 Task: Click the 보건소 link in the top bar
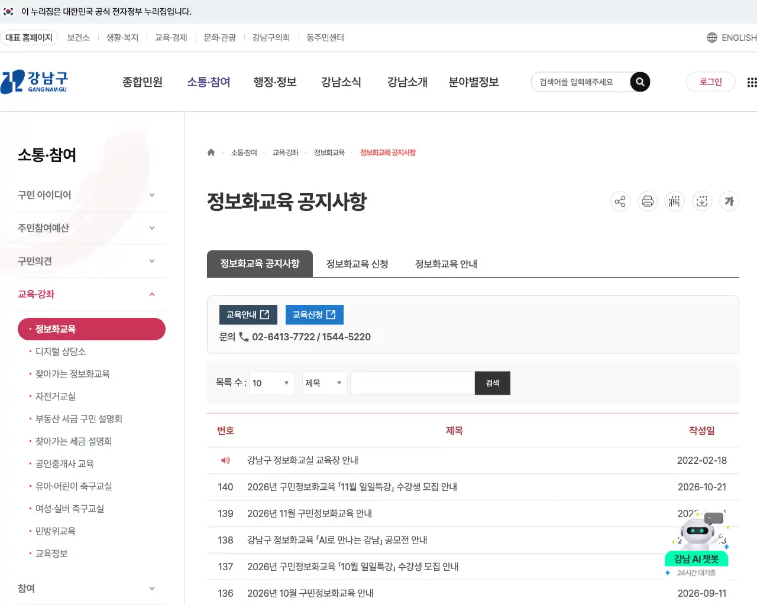tap(79, 38)
